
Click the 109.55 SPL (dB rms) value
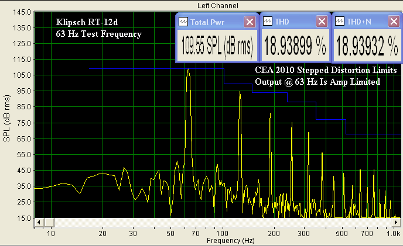click(217, 46)
